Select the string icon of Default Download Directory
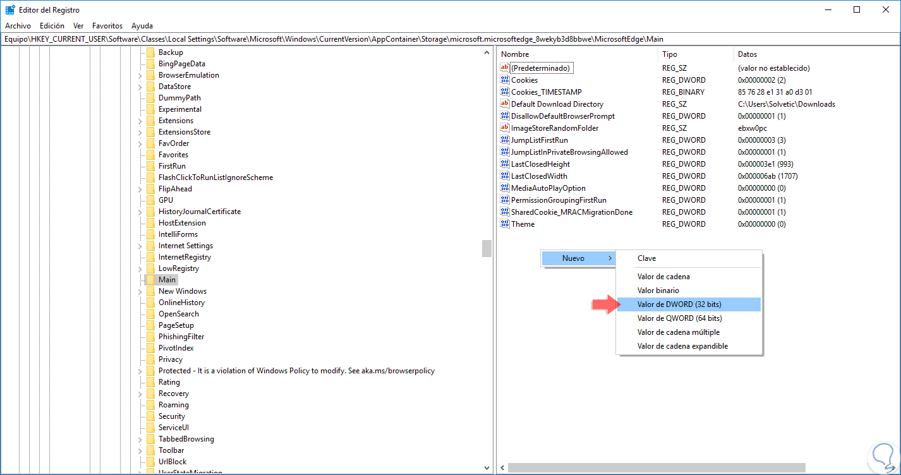 (504, 104)
